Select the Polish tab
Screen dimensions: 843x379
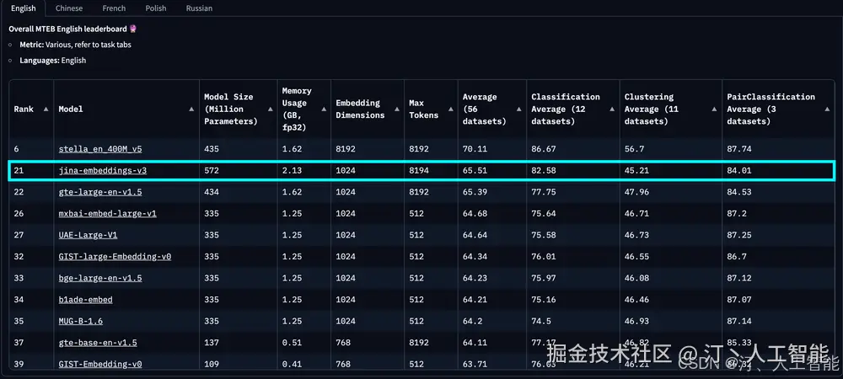[x=155, y=8]
